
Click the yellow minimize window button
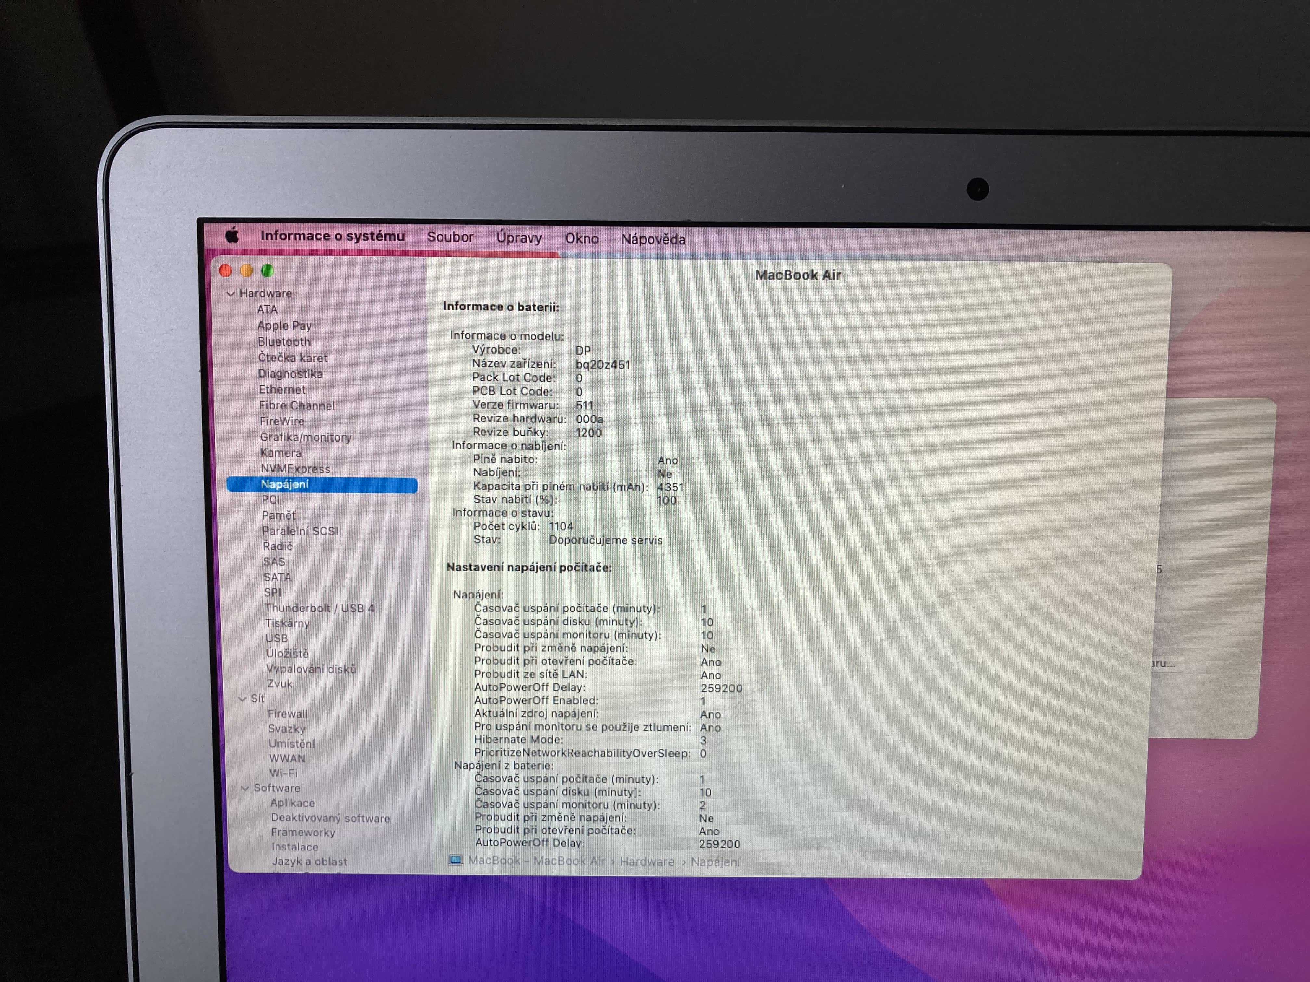coord(246,271)
